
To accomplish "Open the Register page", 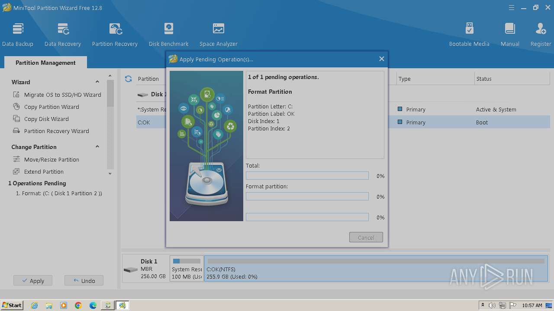I will point(541,35).
